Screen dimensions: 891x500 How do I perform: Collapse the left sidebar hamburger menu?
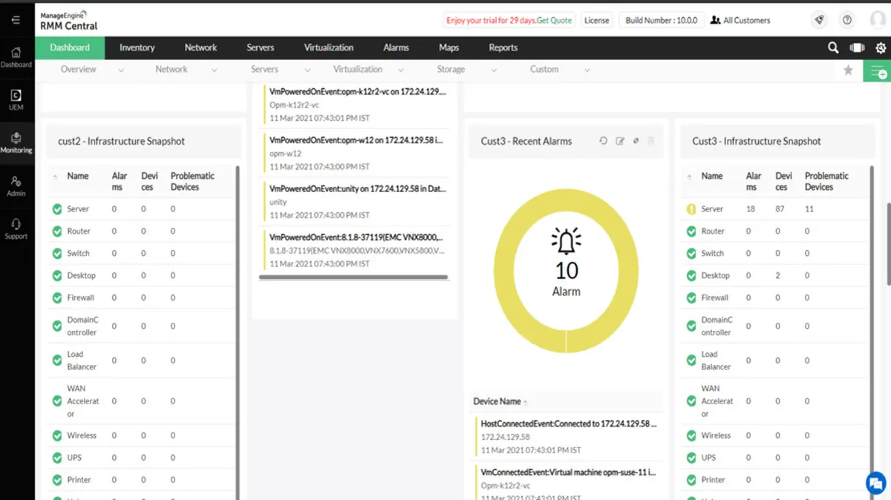click(x=16, y=20)
